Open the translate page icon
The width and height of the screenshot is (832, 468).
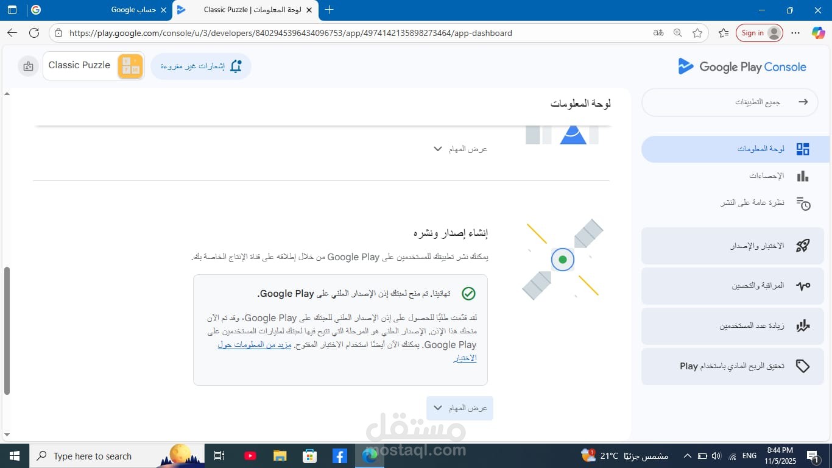tap(658, 33)
